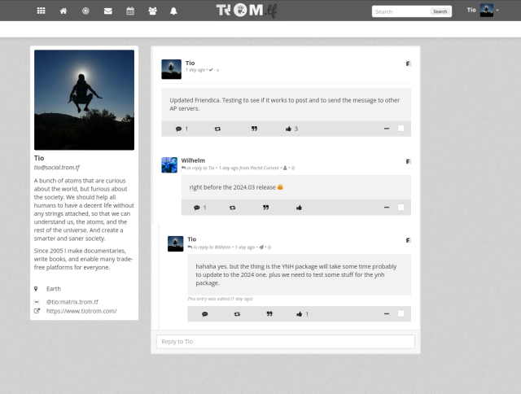Click the comment icon on Tio's Friendica post
The width and height of the screenshot is (521, 394).
point(179,129)
